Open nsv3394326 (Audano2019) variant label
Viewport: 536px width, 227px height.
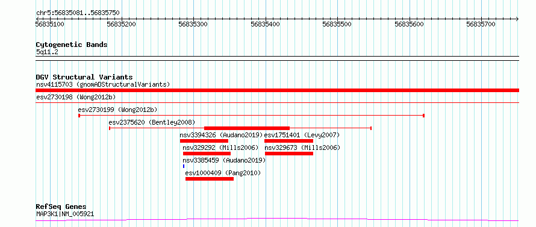pyautogui.click(x=221, y=135)
